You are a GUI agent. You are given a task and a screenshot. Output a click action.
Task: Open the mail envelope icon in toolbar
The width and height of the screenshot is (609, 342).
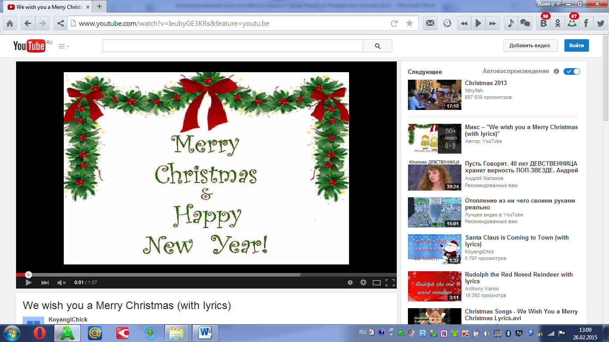(430, 24)
